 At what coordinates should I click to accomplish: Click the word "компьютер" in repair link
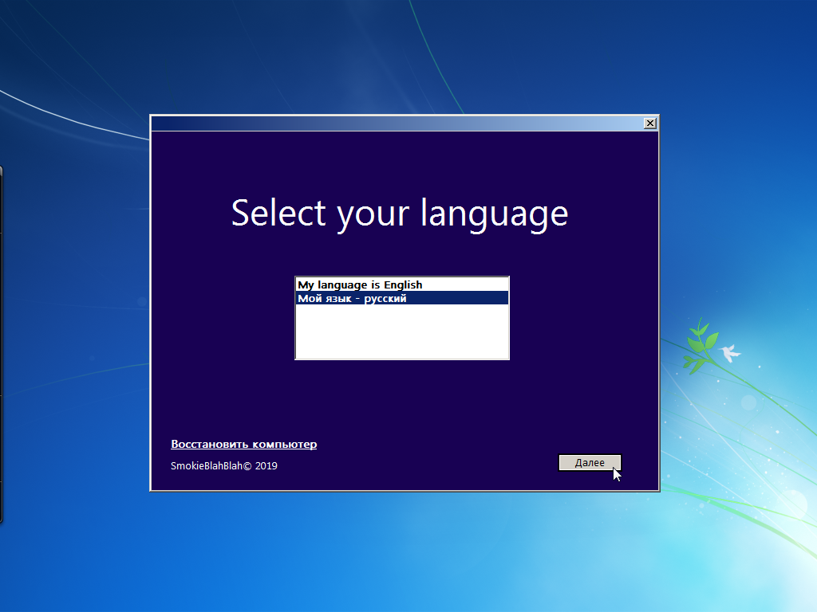tap(285, 445)
